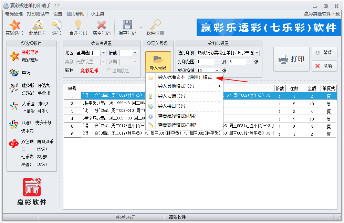Adjust the 打印范围 end value spinner
This screenshot has width=344, height=223.
click(249, 62)
